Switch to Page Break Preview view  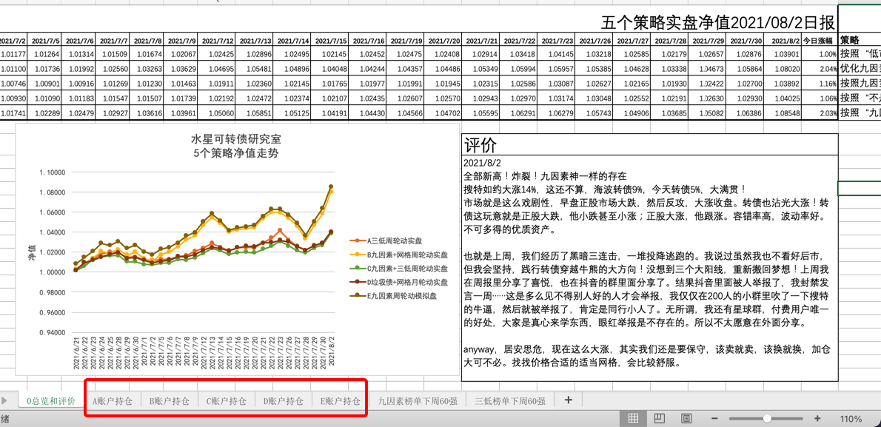point(686,419)
